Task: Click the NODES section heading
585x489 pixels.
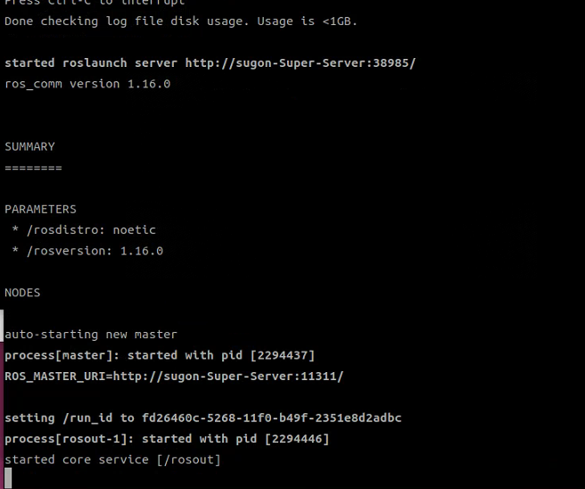Action: (22, 293)
